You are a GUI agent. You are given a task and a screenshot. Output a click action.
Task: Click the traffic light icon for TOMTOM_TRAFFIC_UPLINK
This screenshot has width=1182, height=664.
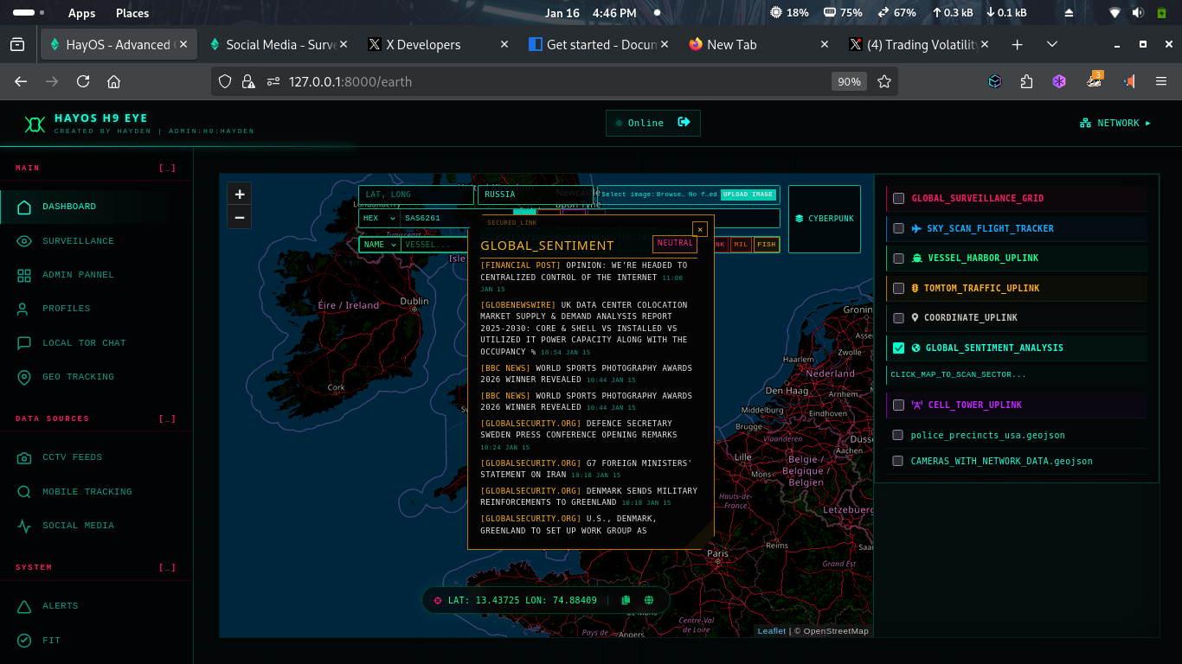[x=917, y=288]
